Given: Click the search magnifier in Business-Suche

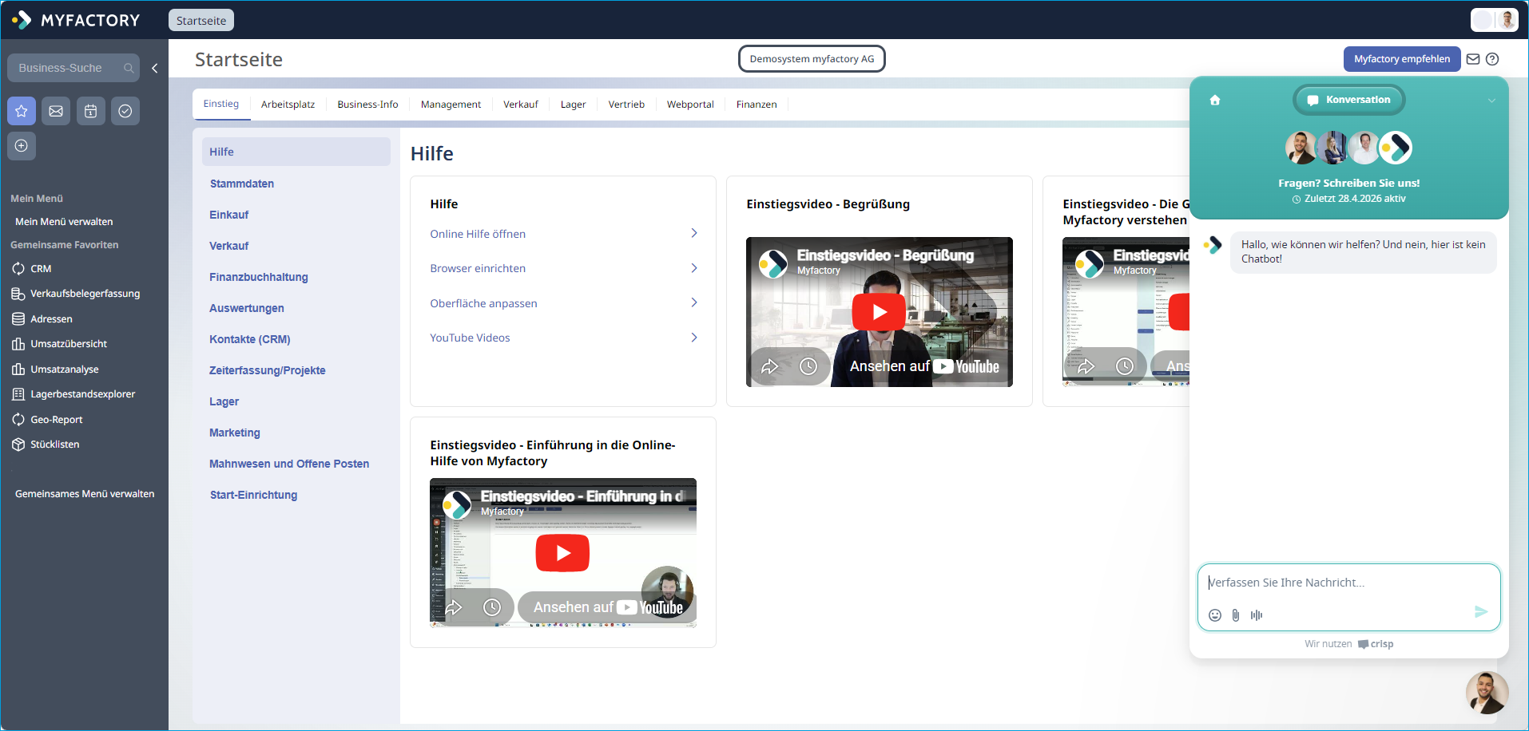Looking at the screenshot, I should pyautogui.click(x=129, y=69).
